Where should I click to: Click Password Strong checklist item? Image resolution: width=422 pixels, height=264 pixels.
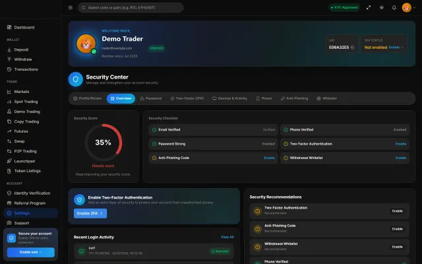point(213,144)
